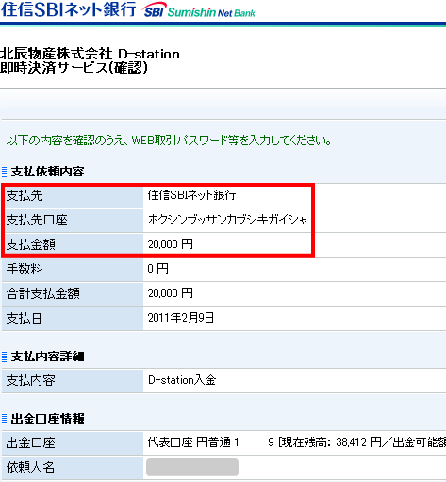Viewport: 446px width, 482px height.
Task: Click the 支払先 value 住信SBIネット銀行
Action: [x=191, y=195]
